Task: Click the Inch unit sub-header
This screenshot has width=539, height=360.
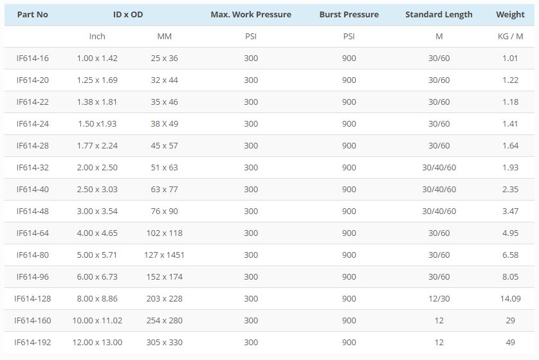Action: click(x=97, y=37)
